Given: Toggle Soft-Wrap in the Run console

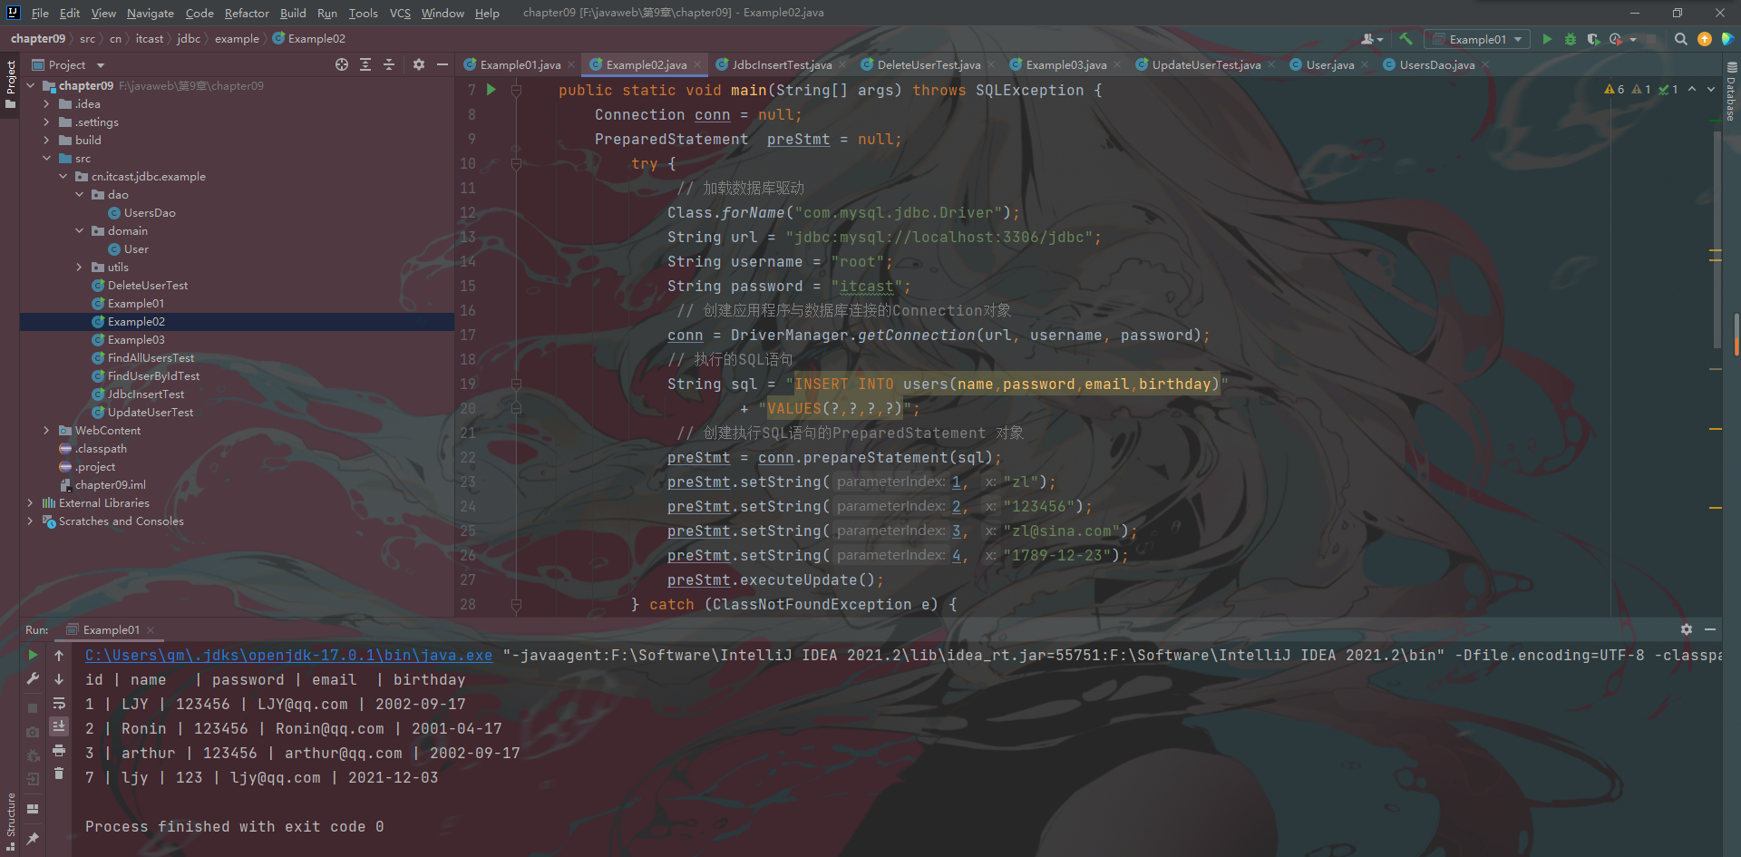Looking at the screenshot, I should click(x=59, y=703).
